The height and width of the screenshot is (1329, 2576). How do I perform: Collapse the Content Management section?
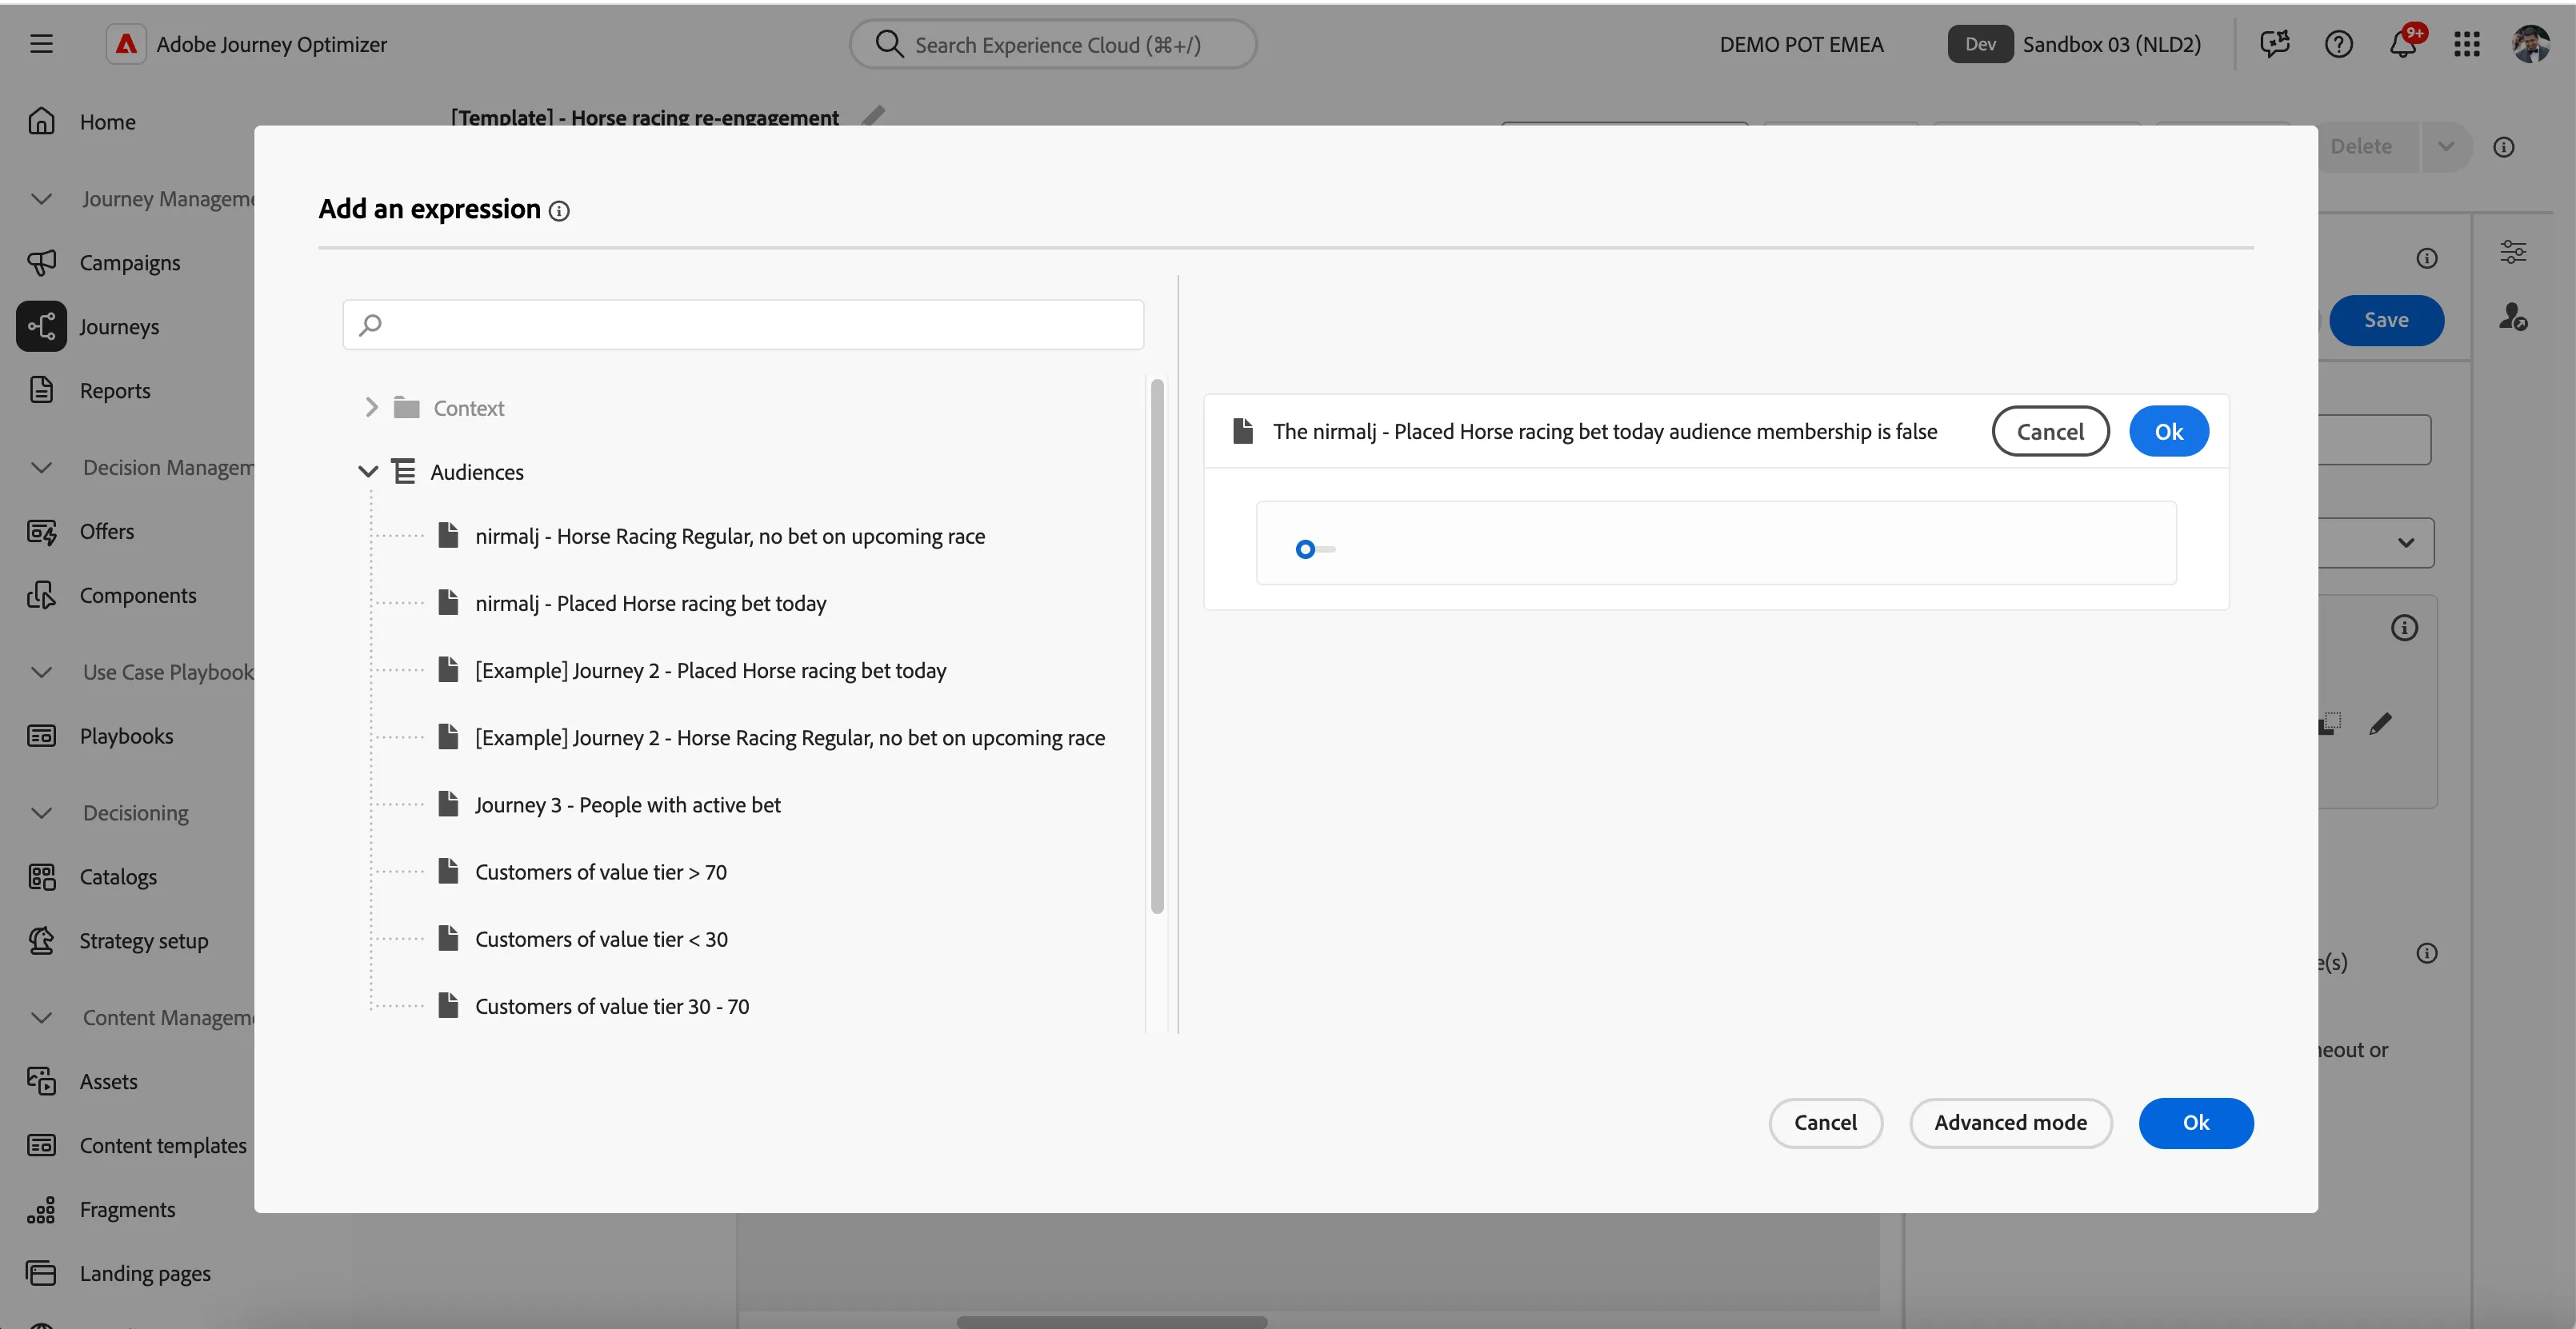tap(41, 1017)
